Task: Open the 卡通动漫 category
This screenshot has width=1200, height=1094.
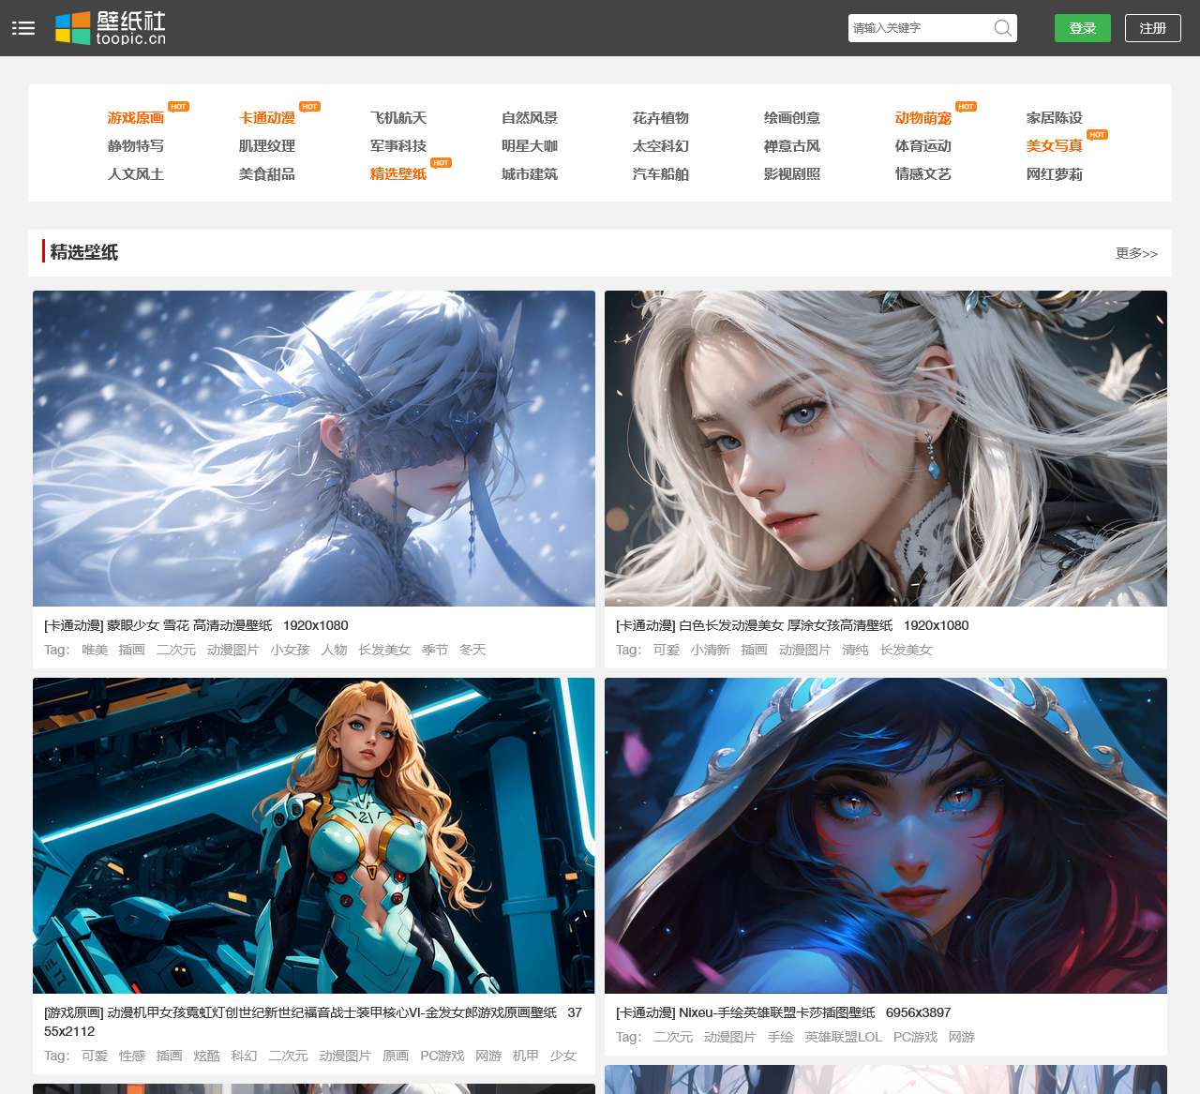Action: click(267, 118)
